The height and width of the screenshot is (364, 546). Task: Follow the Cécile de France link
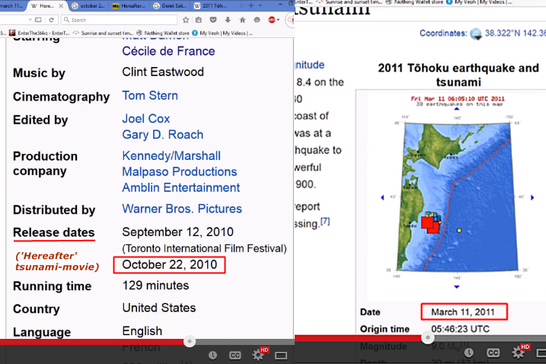tap(168, 51)
